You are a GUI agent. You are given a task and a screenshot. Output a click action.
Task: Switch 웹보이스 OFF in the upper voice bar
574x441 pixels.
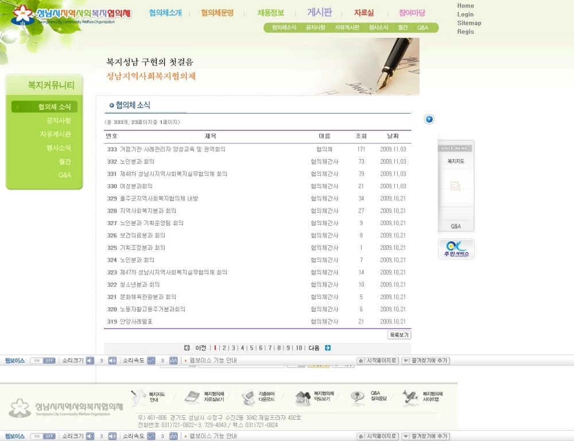[49, 361]
